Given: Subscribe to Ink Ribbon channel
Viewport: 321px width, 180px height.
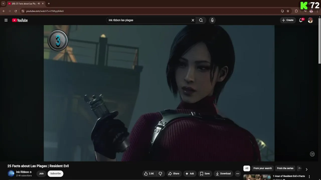Looking at the screenshot, I should tap(55, 173).
